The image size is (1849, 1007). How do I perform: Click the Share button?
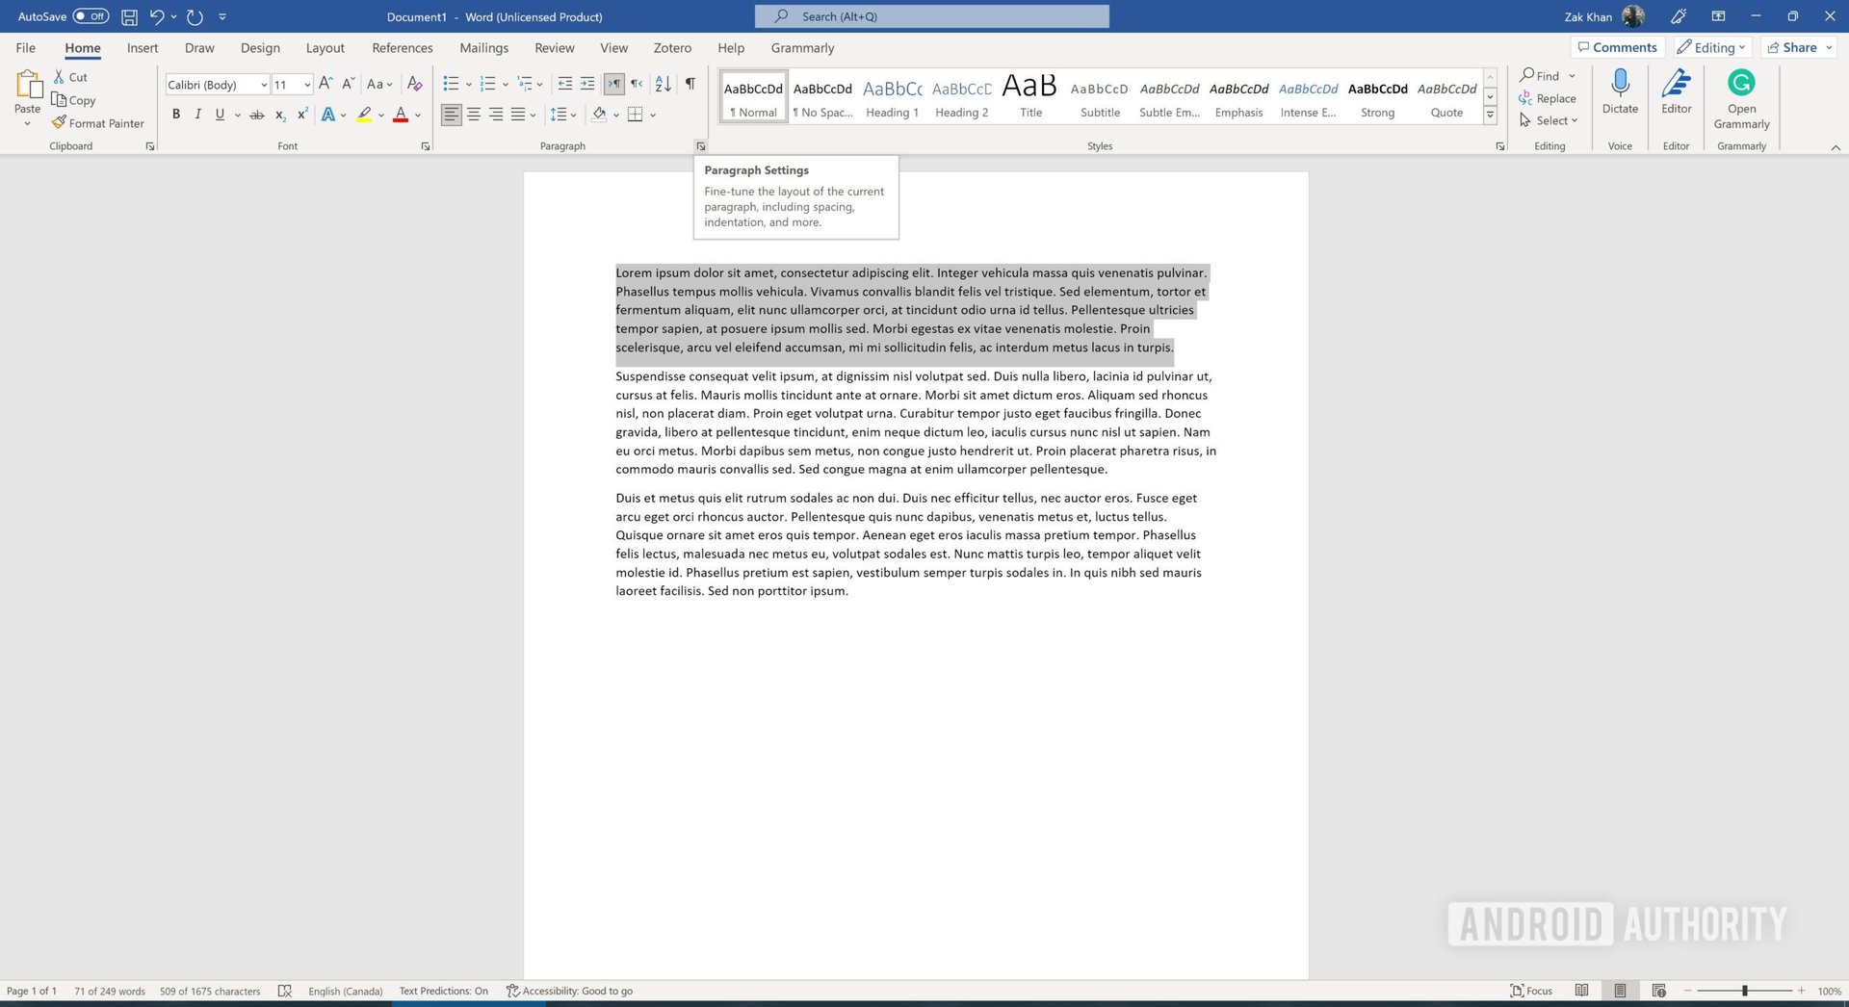pos(1797,47)
